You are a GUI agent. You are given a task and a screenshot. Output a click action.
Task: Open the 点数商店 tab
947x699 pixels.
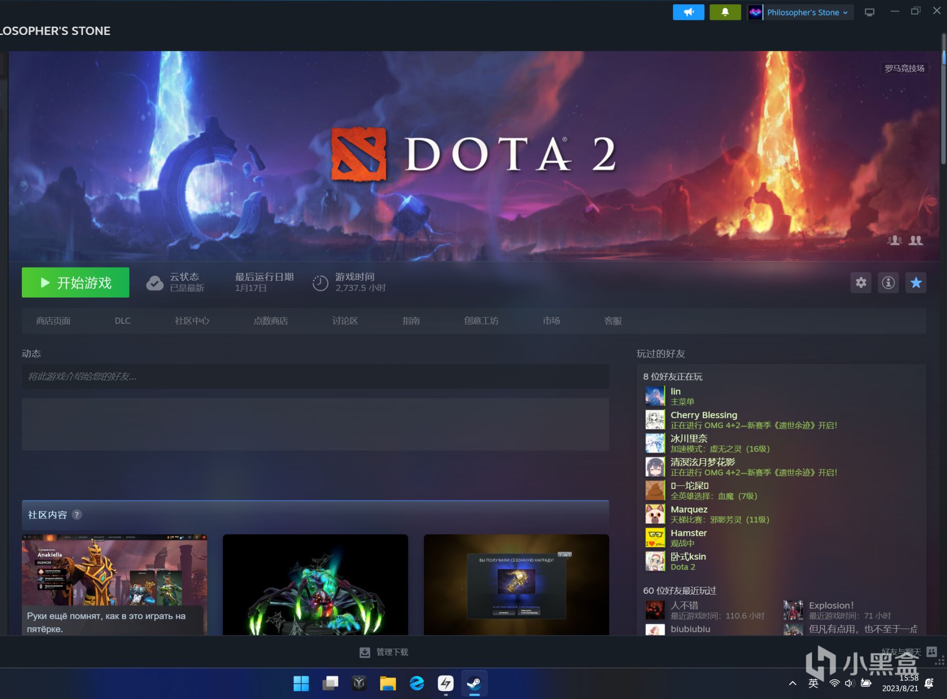click(x=271, y=321)
